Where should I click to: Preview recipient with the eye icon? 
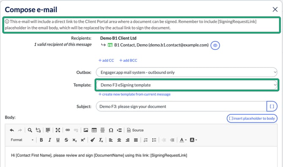tap(215, 46)
